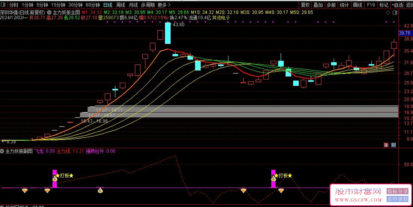Click the second magenta 打板 signal bar
Viewport: 413px width, 207px height.
coord(273,179)
